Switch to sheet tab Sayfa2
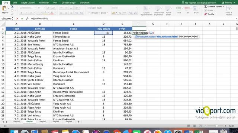Image resolution: width=238 pixels, height=133 pixels. (x=43, y=122)
